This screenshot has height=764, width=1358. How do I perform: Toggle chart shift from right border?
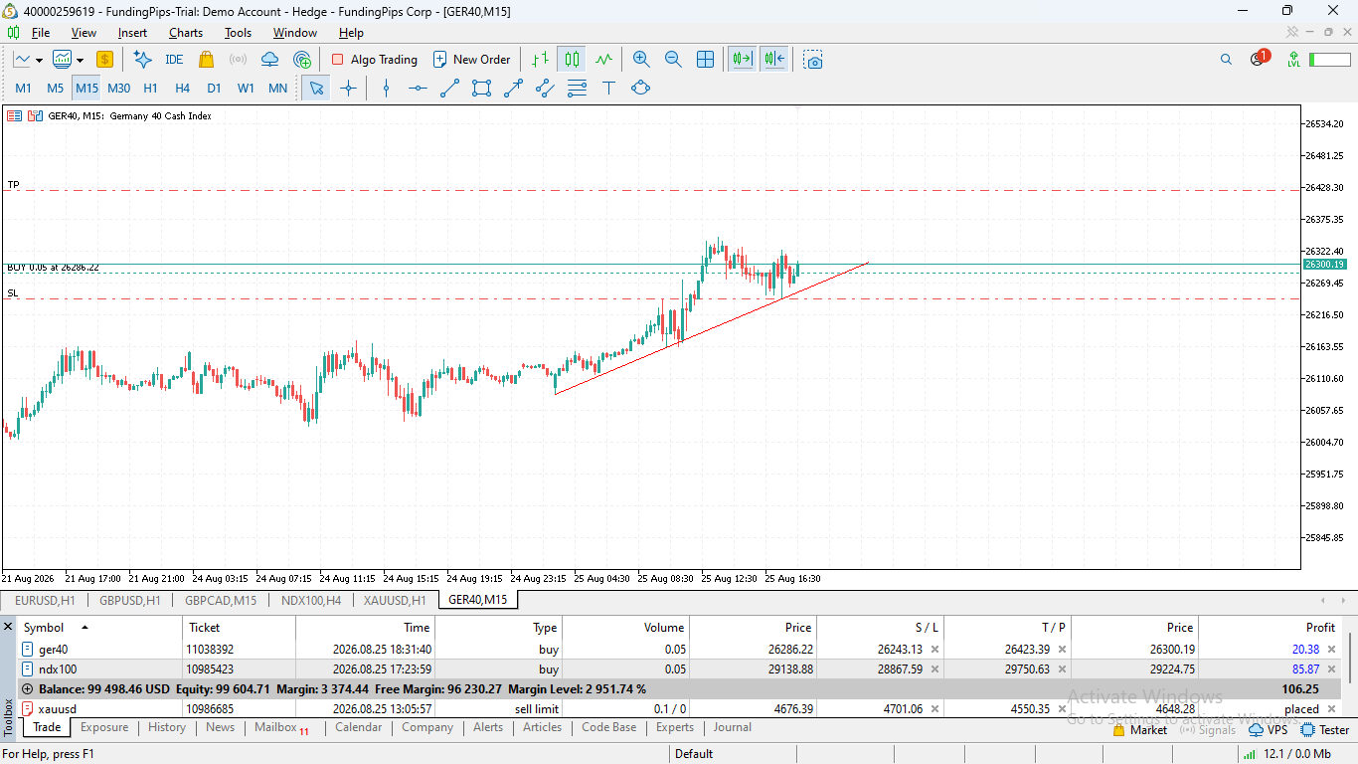[774, 60]
